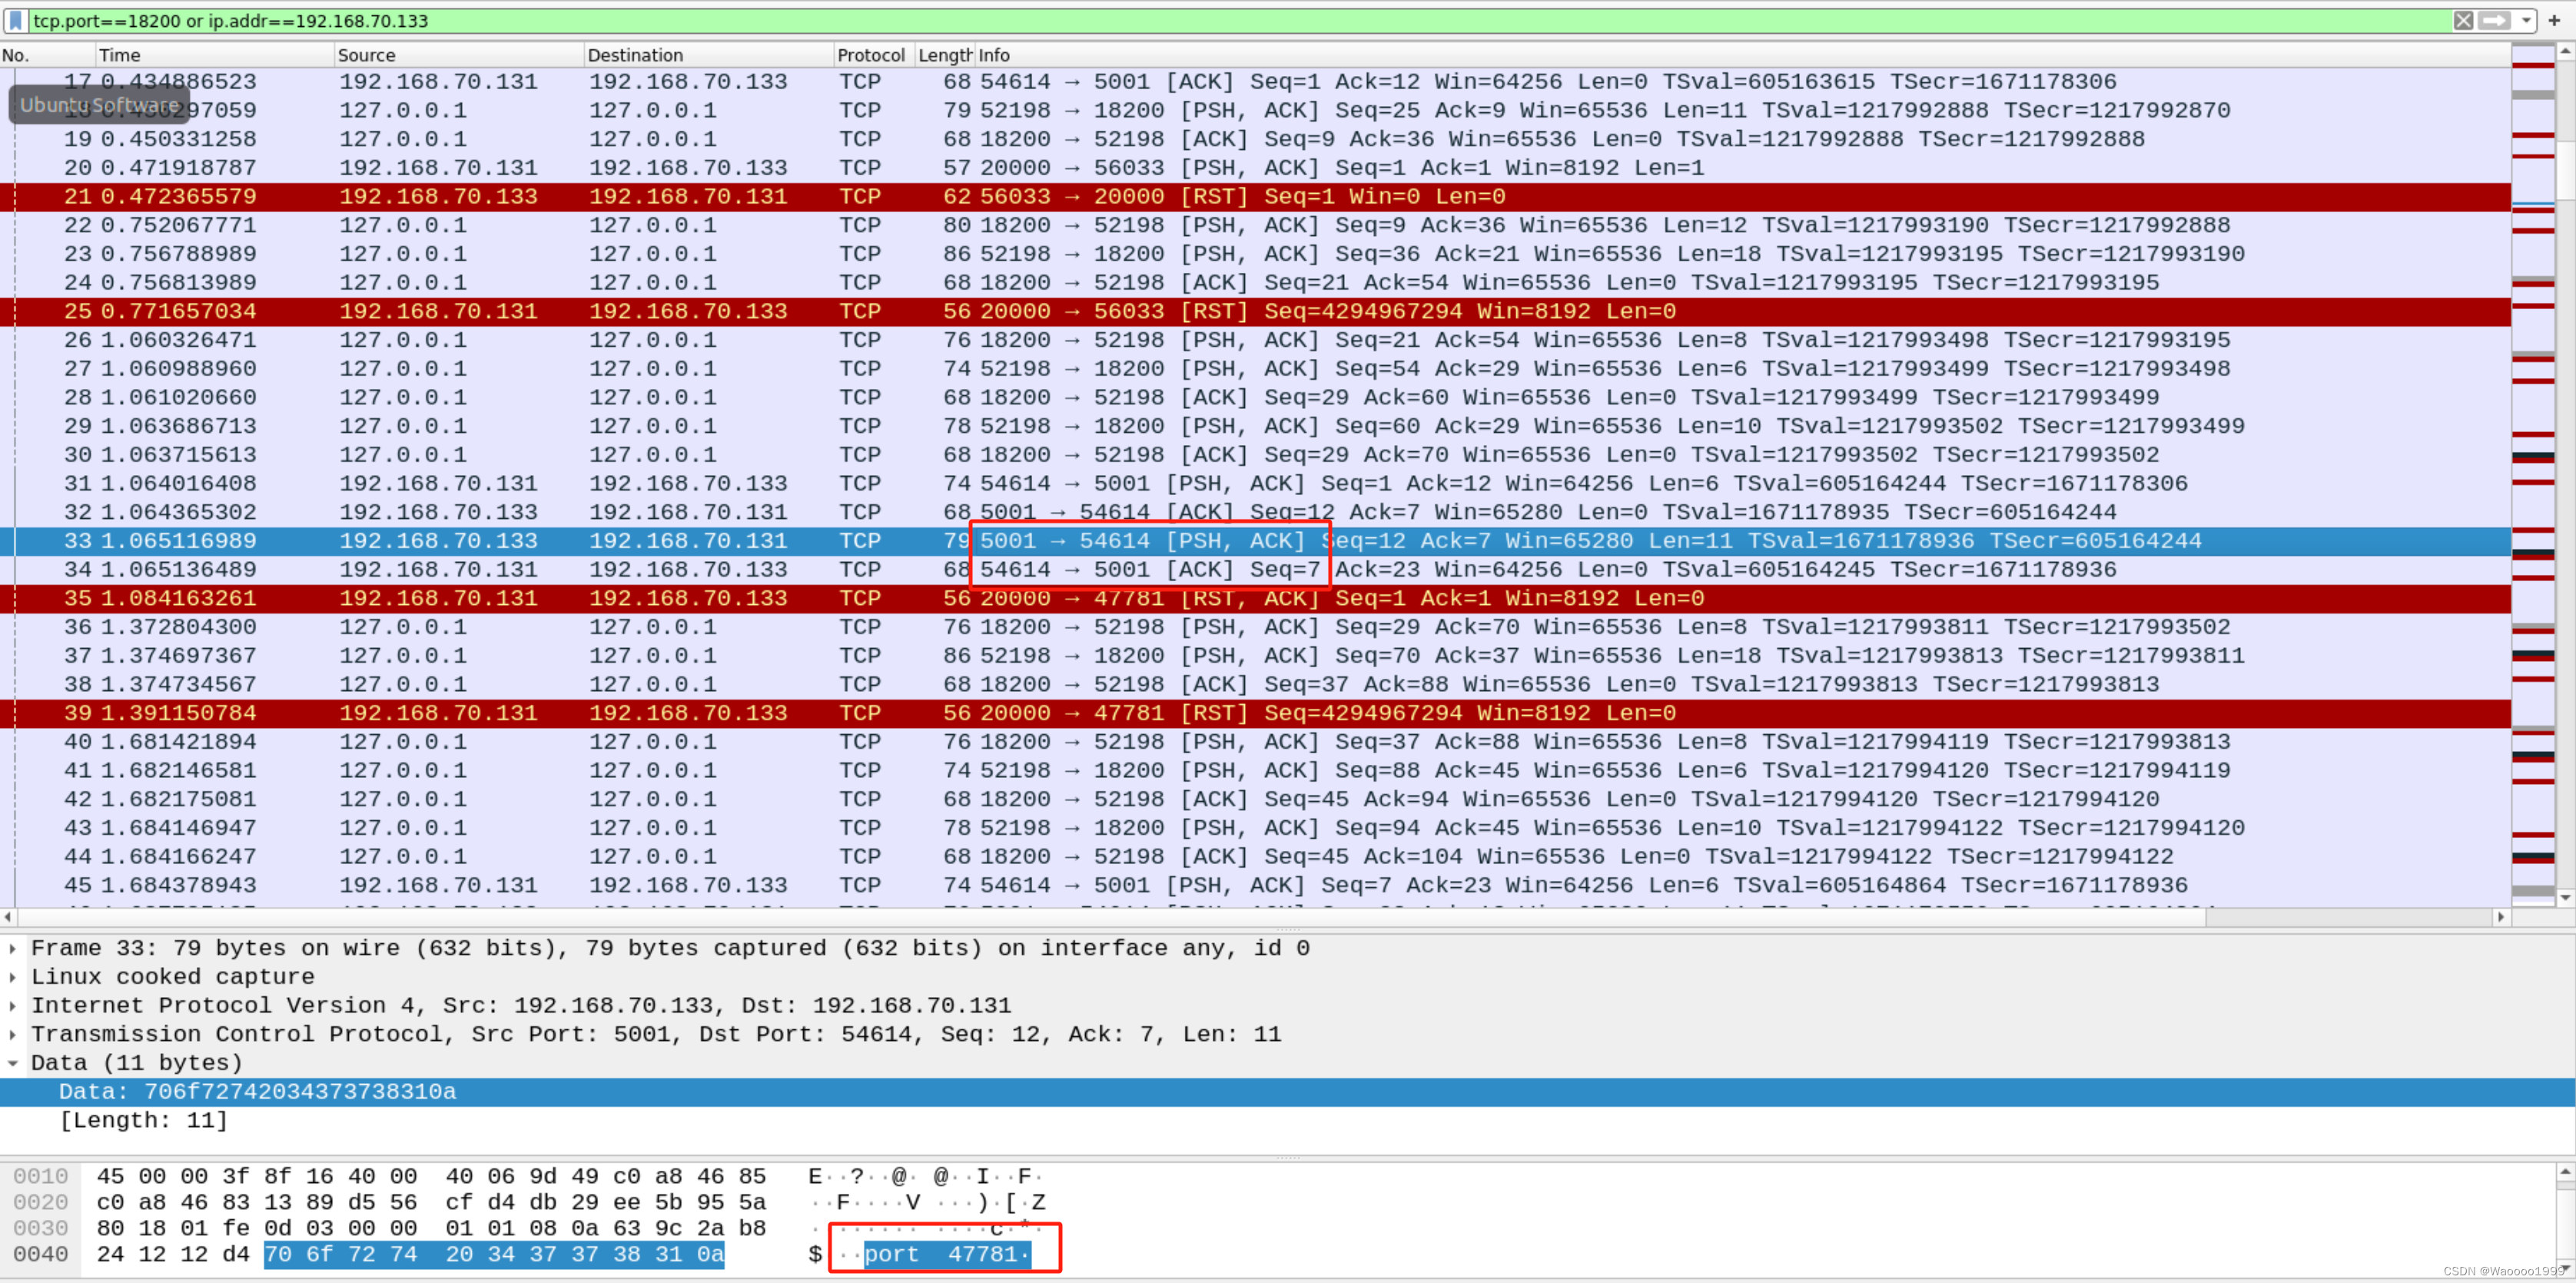The width and height of the screenshot is (2576, 1283).
Task: Select packet 45 at time 1.684378943
Action: click(1255, 886)
